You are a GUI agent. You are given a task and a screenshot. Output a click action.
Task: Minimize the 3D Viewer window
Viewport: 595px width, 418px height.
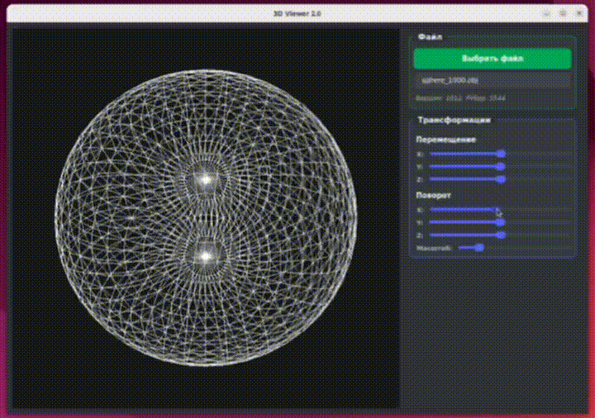(546, 13)
